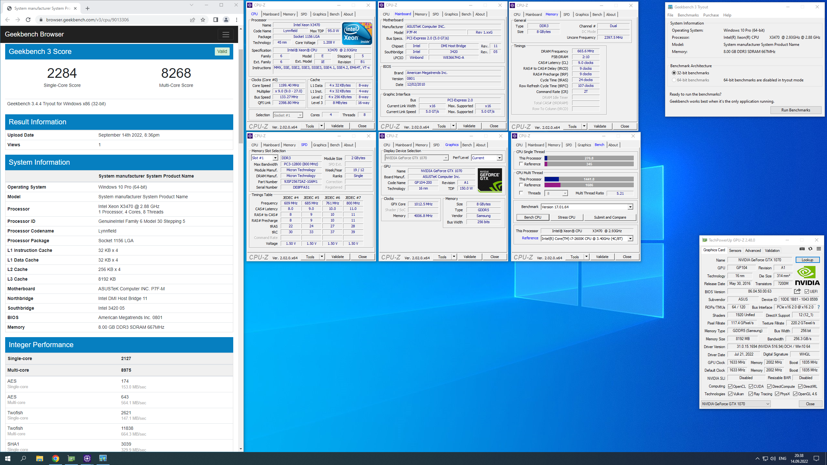Open the Threads count dropdown in Bench

tap(556, 193)
